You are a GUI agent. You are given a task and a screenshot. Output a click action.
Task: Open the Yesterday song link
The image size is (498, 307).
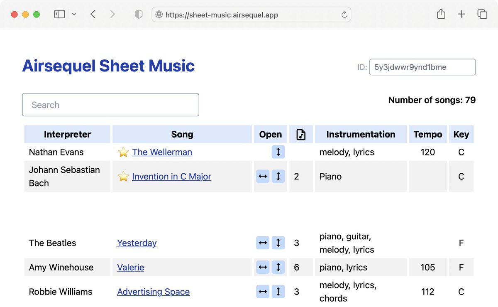(137, 243)
